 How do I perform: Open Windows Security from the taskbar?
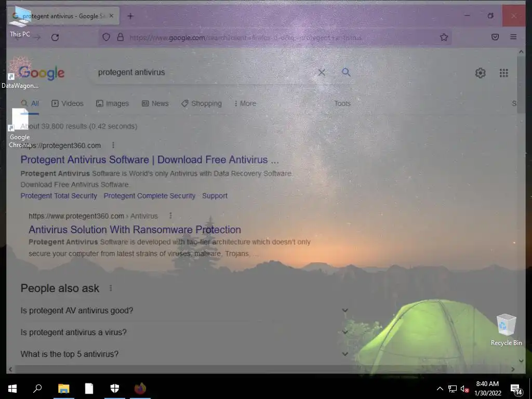115,389
